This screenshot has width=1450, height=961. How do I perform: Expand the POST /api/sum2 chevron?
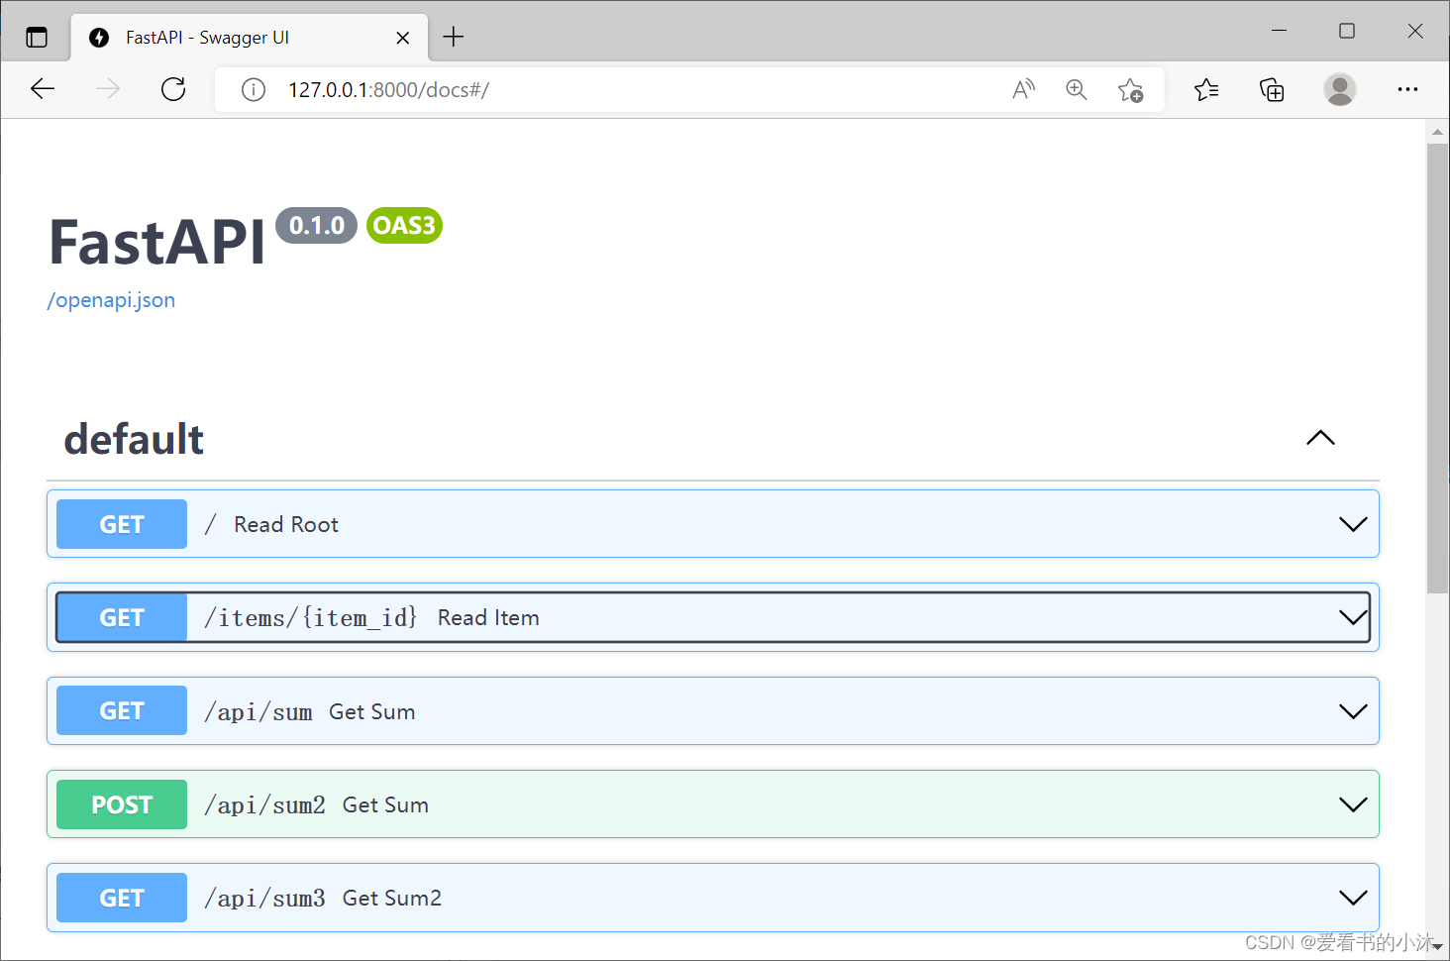1353,804
